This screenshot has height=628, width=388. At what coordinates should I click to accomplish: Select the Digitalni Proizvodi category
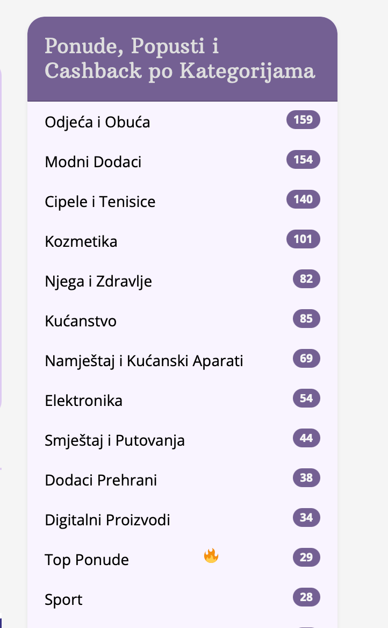click(x=107, y=520)
